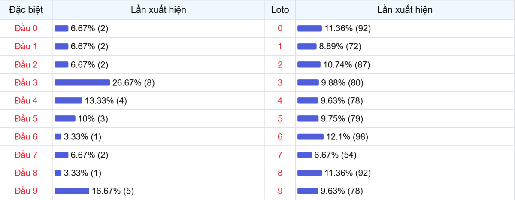Click the 'Loto' column header
This screenshot has height=200, width=515.
point(280,10)
